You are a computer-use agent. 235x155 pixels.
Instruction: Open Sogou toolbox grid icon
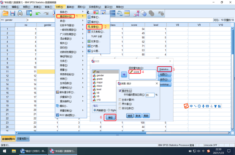pyautogui.click(x=219, y=106)
